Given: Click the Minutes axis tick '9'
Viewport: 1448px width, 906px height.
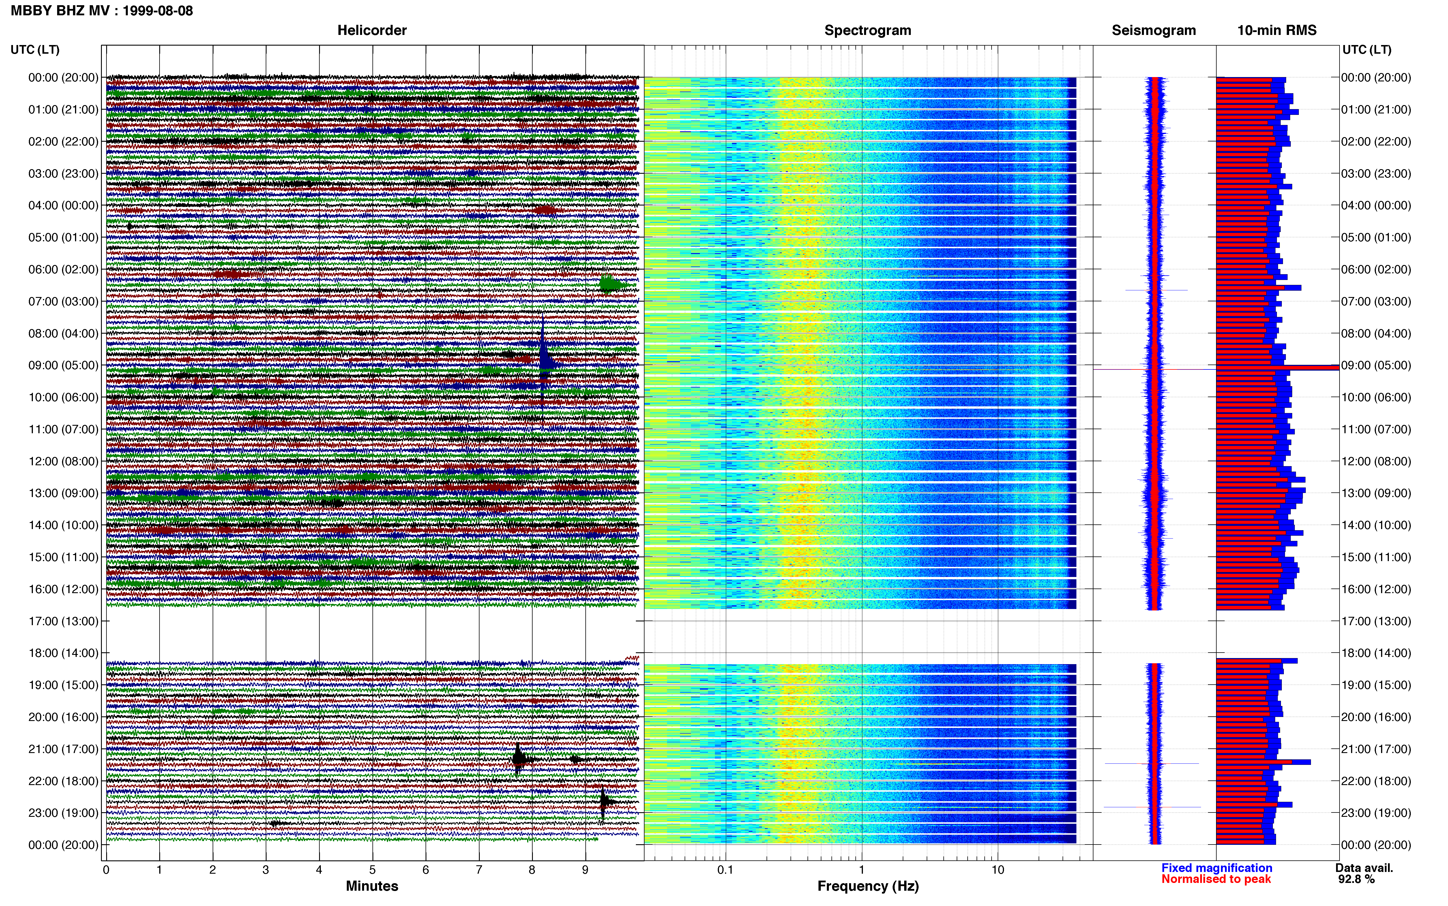Looking at the screenshot, I should click(x=585, y=870).
